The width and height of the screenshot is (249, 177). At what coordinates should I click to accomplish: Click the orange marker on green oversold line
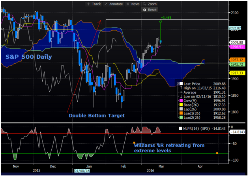(217, 153)
